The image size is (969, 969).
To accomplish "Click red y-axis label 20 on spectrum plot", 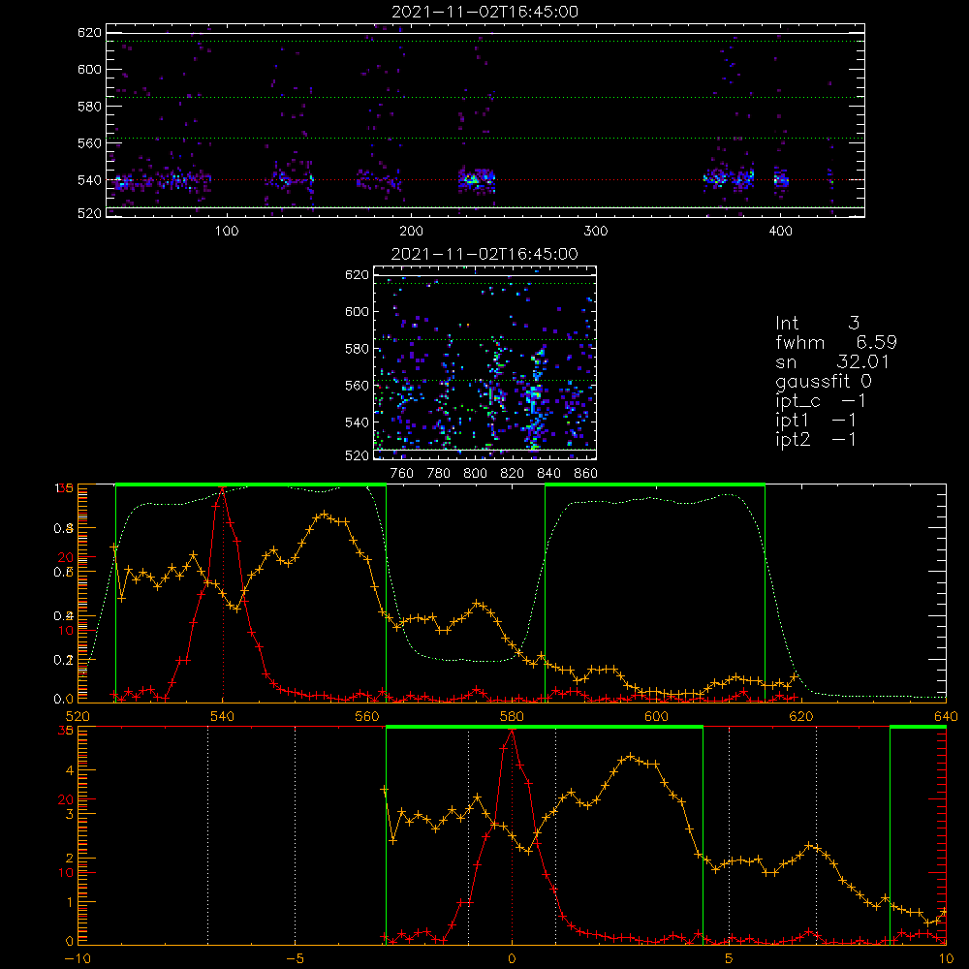I will coord(66,557).
